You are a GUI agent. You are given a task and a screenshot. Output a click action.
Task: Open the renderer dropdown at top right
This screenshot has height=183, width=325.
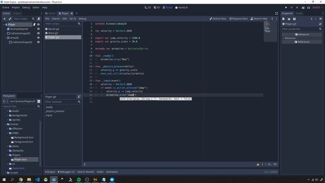[x=317, y=8]
